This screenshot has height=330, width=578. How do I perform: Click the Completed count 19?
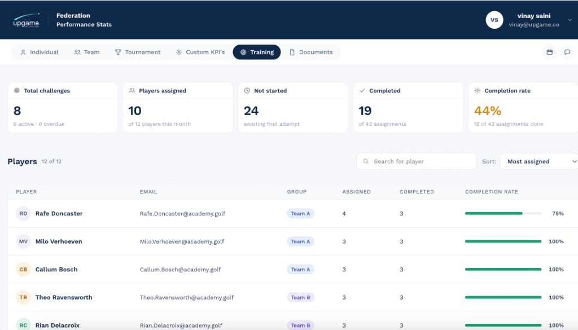click(365, 111)
